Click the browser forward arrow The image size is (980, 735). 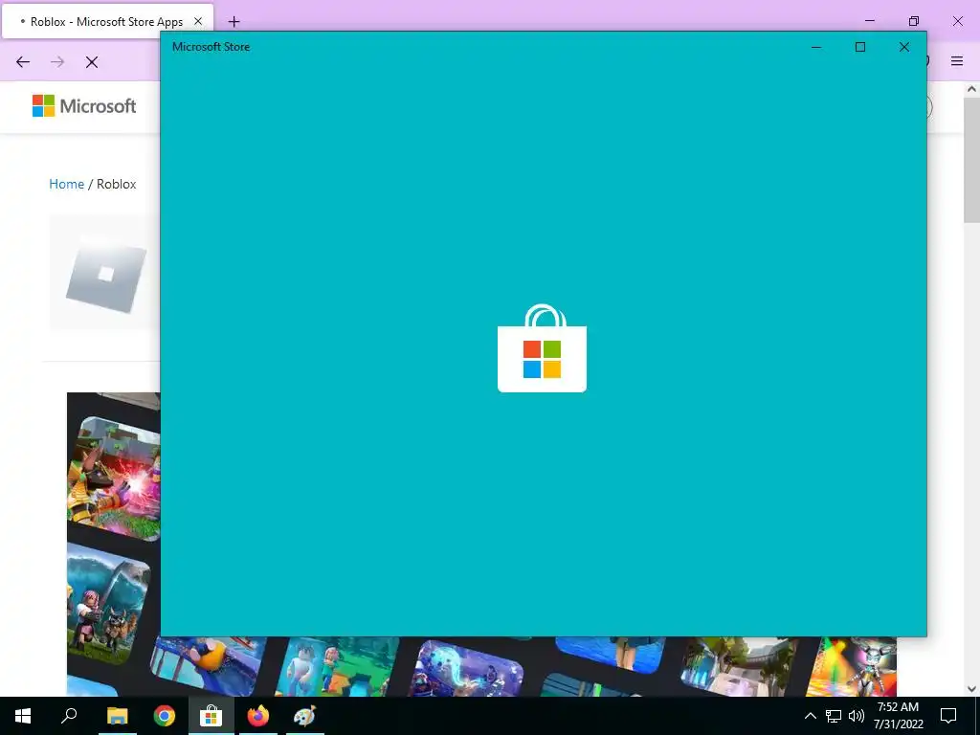click(57, 62)
